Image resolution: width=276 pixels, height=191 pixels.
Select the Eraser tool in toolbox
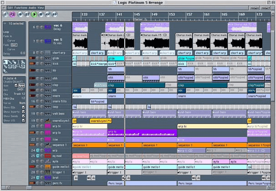click(x=14, y=62)
